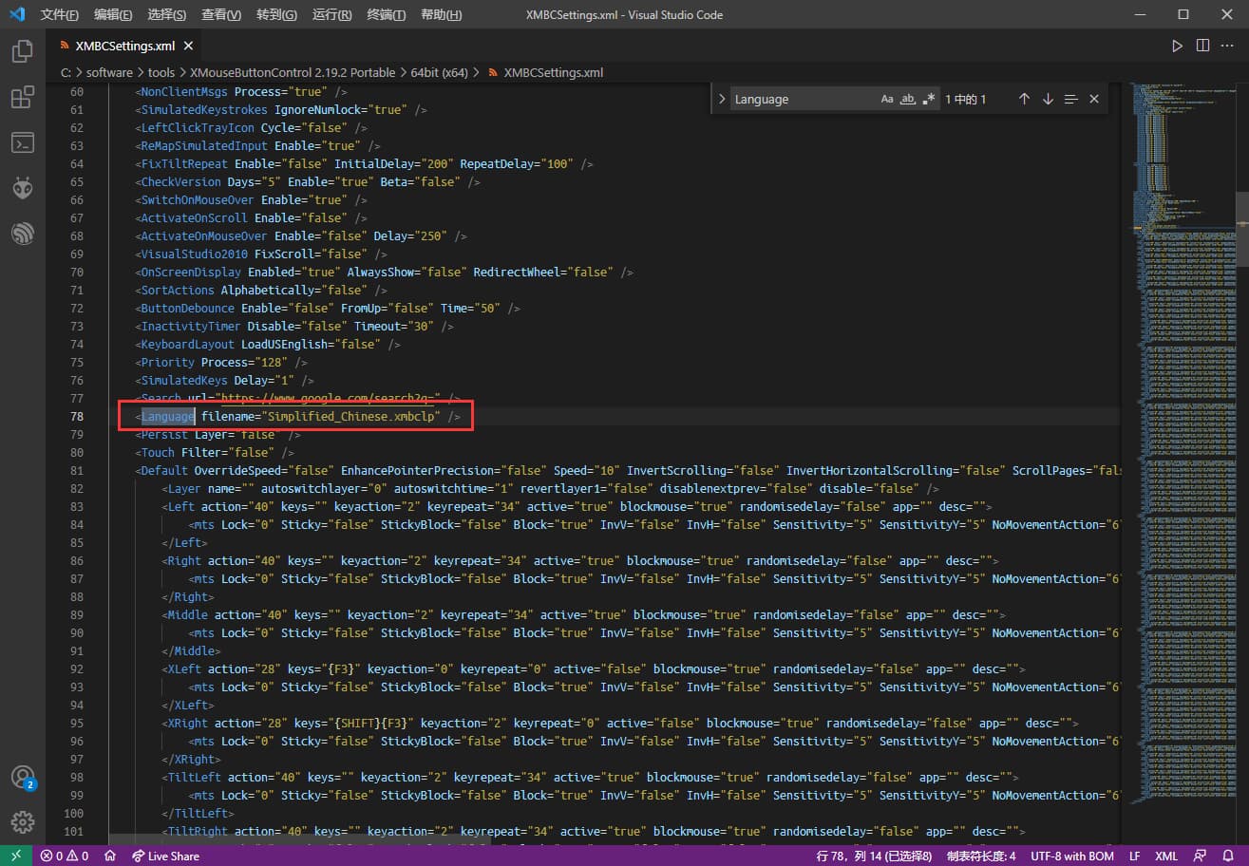Close the XMBCSettings.xml tab

[188, 46]
